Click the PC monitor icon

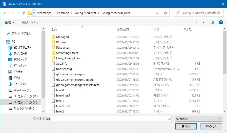click(8, 42)
